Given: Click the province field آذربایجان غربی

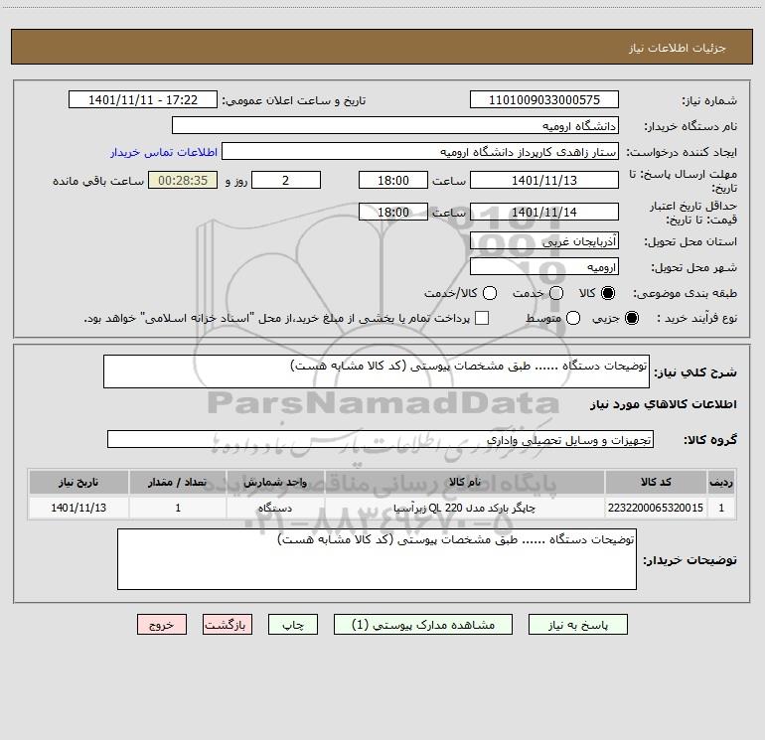Looking at the screenshot, I should (544, 240).
